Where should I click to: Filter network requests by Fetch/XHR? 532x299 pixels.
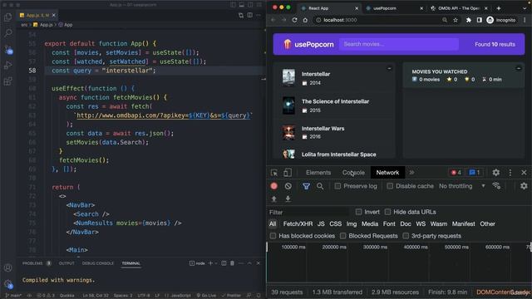pos(298,223)
